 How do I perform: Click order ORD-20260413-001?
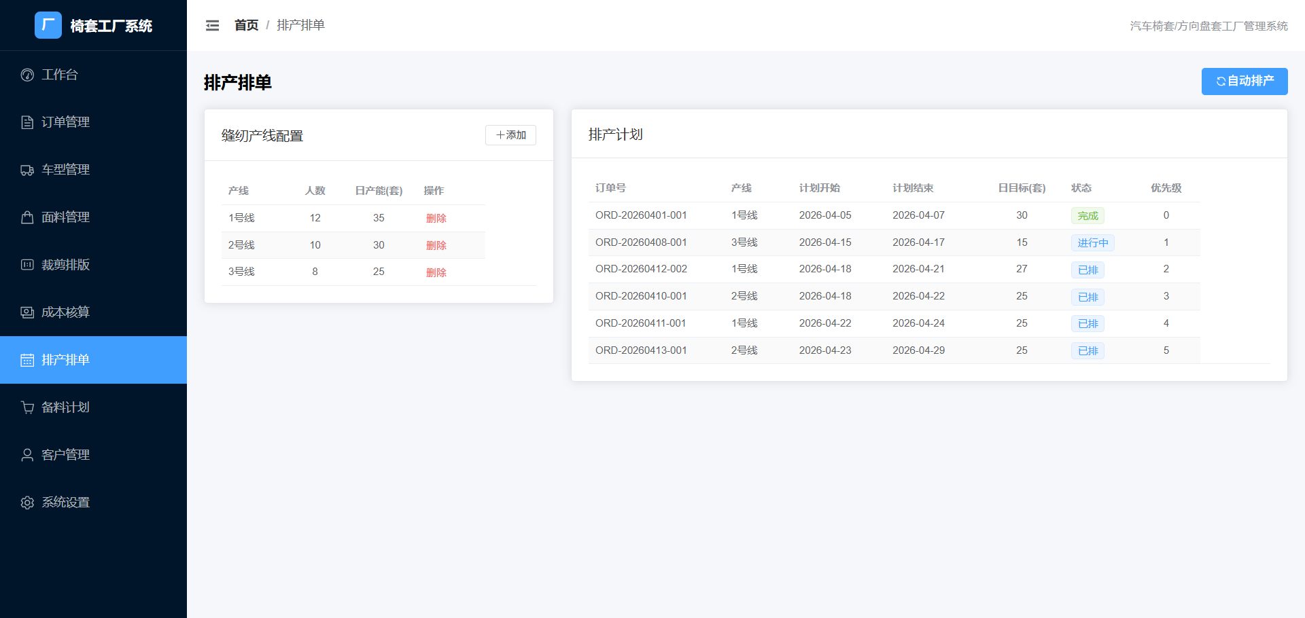coord(641,350)
